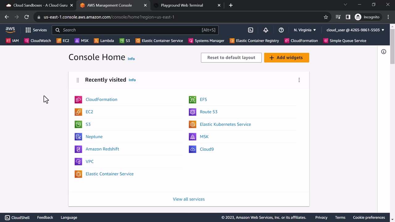Screen dimensions: 395x222
Task: Open the MSK shortcut in favorites bar
Action: click(82, 41)
